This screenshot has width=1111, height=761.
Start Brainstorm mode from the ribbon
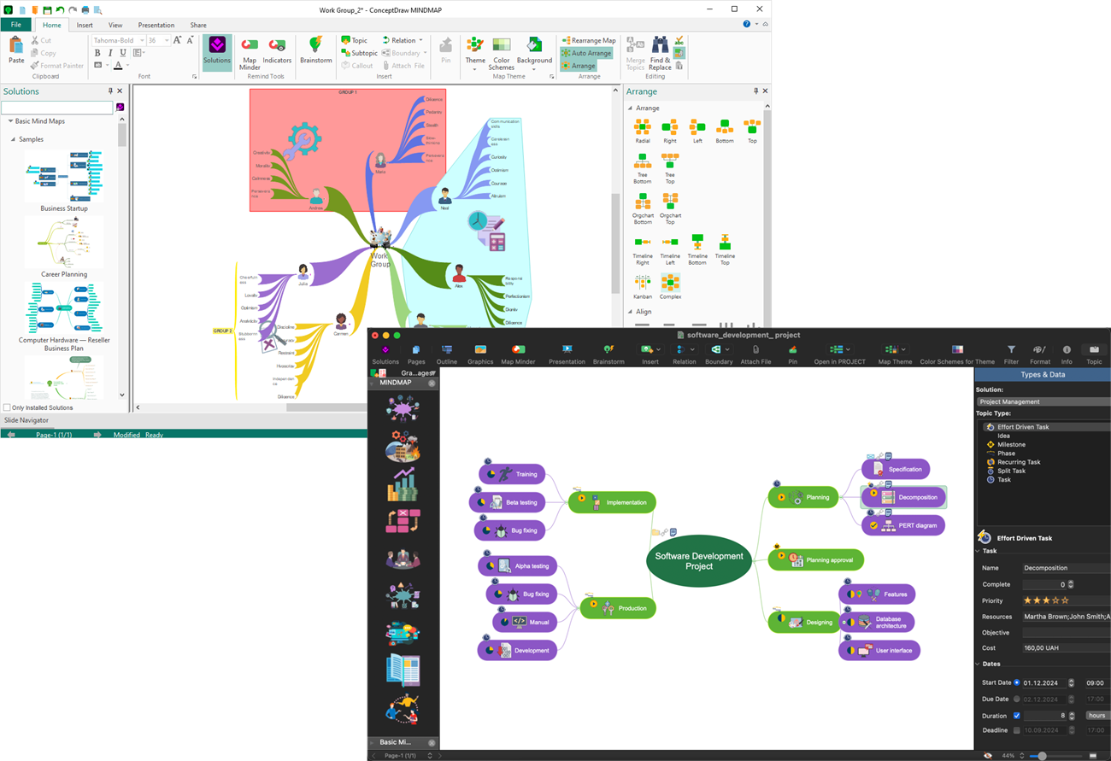pyautogui.click(x=316, y=51)
